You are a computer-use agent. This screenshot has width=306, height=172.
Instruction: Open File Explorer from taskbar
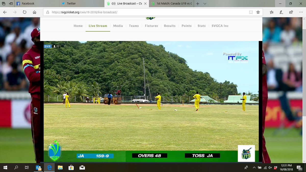pos(60,167)
